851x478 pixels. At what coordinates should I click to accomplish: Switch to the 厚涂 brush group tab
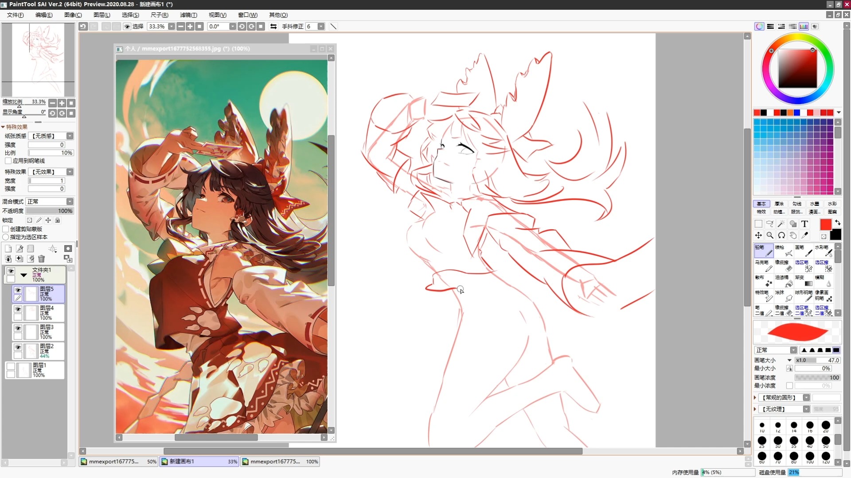[779, 204]
